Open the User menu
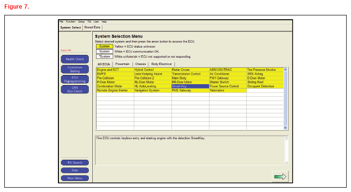The image size is (351, 192). 96,22
